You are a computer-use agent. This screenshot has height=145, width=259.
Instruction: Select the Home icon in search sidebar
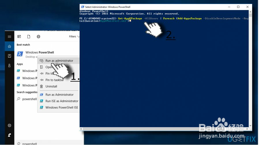coord(10,46)
